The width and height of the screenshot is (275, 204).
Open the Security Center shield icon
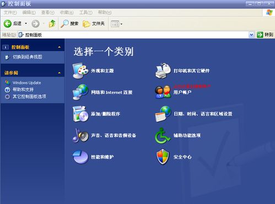pos(163,157)
